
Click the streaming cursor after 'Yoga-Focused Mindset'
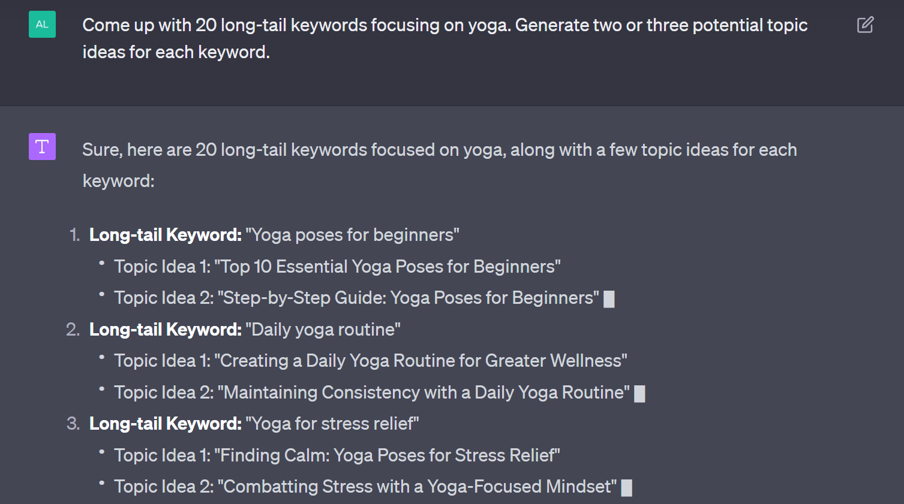pyautogui.click(x=626, y=487)
